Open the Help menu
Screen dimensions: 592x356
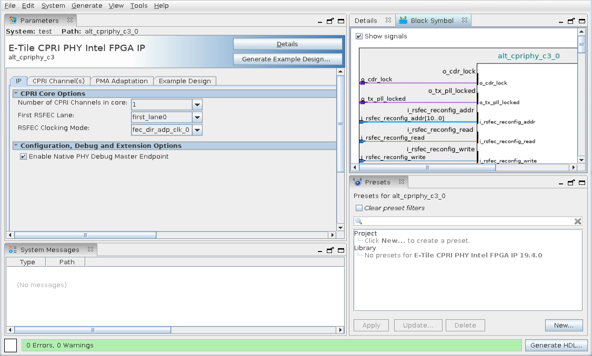pyautogui.click(x=161, y=6)
